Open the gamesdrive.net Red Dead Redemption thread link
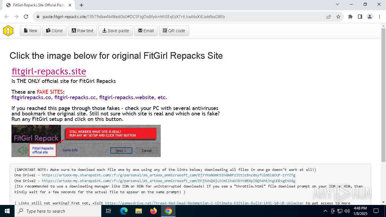 [x=204, y=203]
